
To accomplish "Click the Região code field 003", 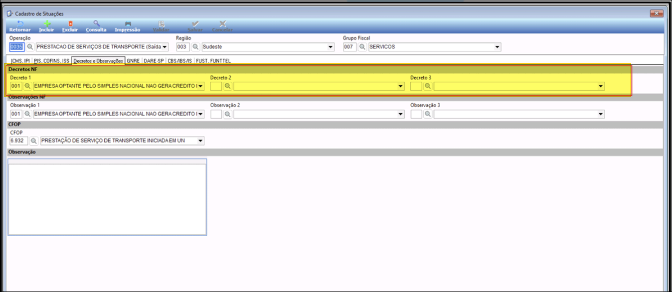I will click(x=183, y=47).
